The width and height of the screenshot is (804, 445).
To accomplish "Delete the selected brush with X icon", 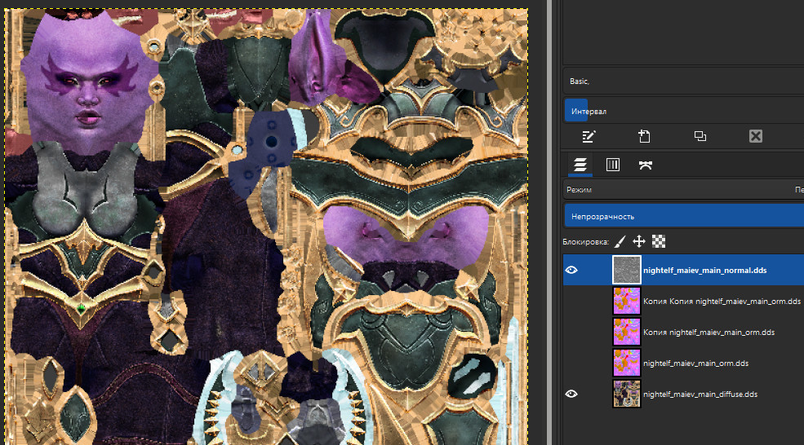I will tap(755, 136).
